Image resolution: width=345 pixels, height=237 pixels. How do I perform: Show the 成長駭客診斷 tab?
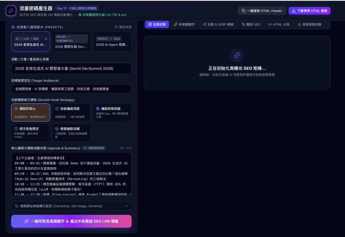(x=310, y=25)
